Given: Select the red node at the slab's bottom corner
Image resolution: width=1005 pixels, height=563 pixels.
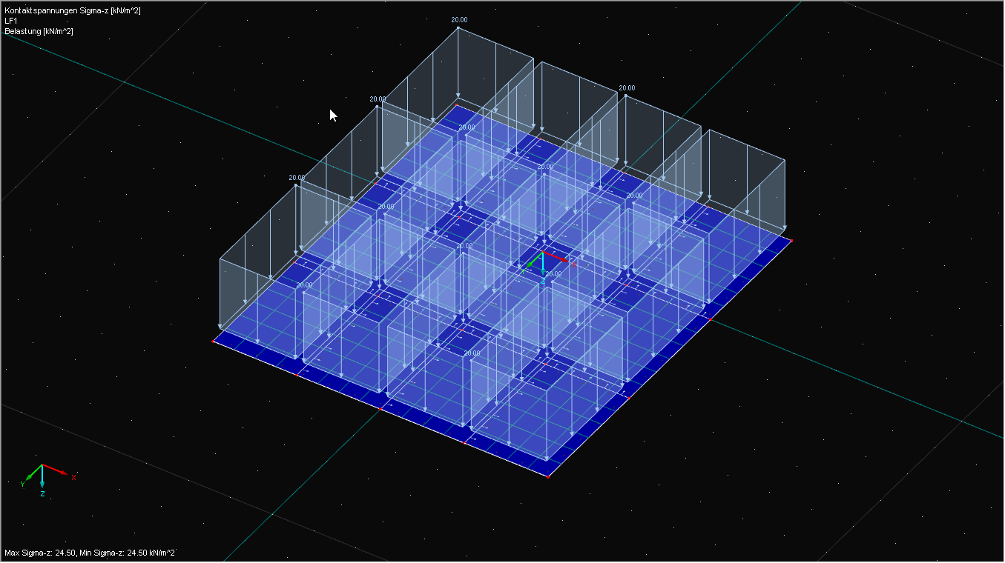Looking at the screenshot, I should [548, 476].
